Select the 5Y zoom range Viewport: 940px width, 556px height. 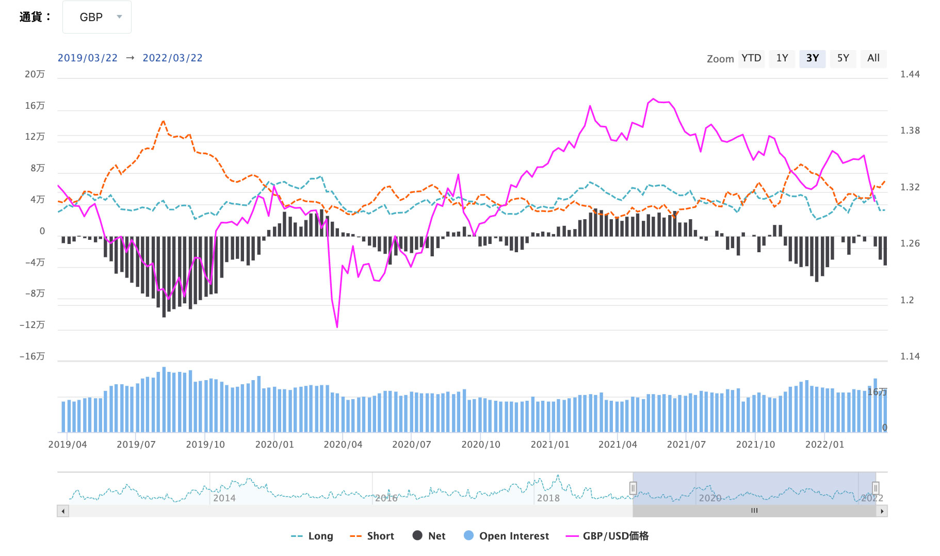(843, 58)
